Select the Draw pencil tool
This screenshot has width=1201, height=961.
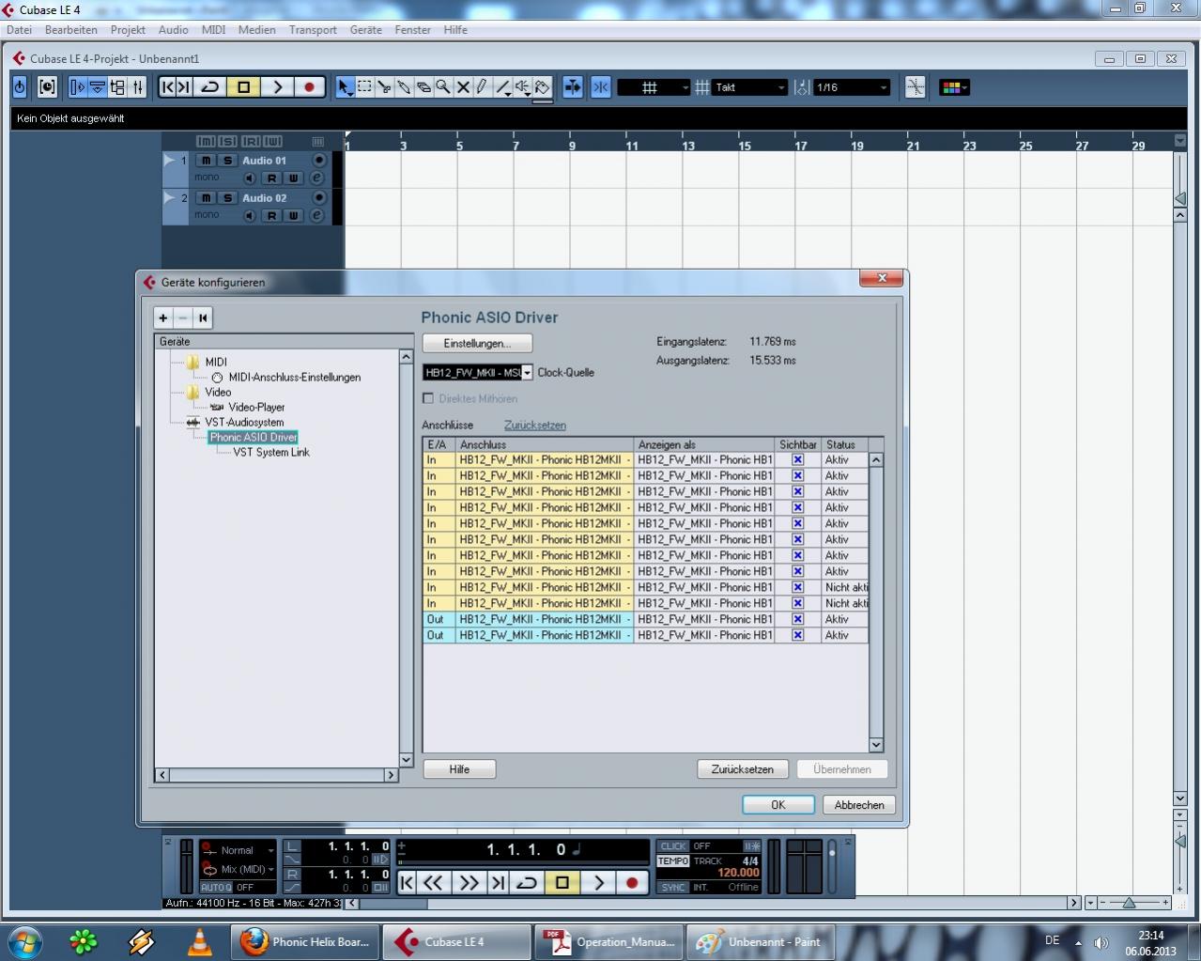coord(483,87)
